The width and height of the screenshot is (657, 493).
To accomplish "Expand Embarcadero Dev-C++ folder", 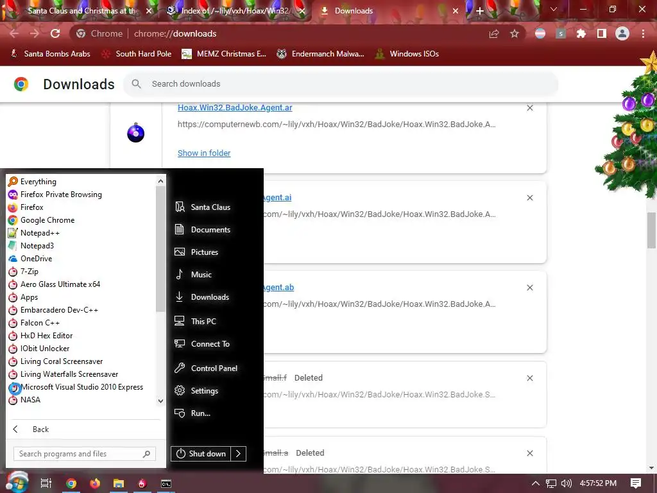I will tap(81, 310).
